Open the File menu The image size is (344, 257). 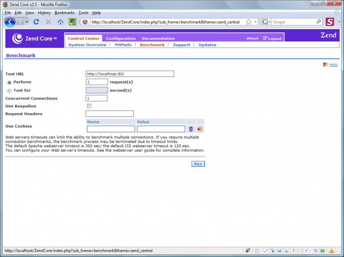click(8, 13)
